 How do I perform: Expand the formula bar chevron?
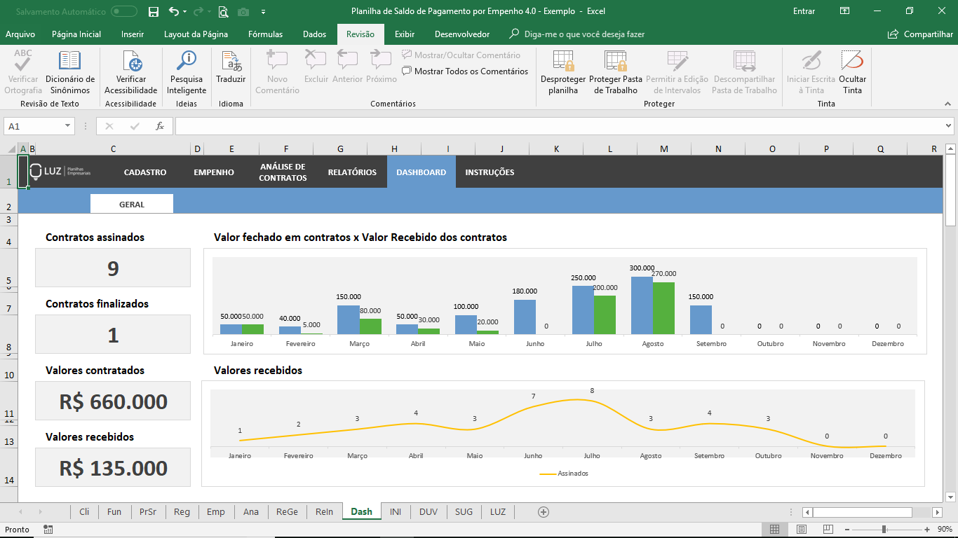948,126
